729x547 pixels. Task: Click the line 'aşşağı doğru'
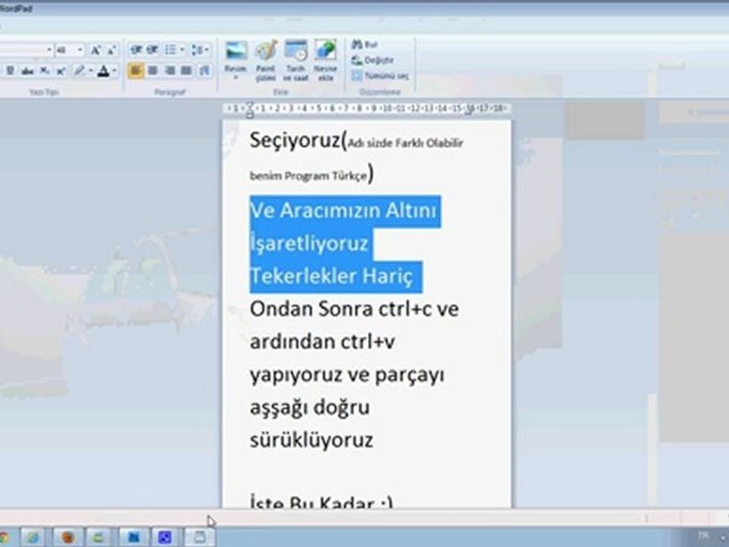[x=310, y=407]
